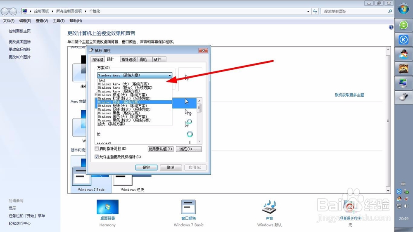Uncheck 允许主题更改鼠标指针 checkbox
The width and height of the screenshot is (413, 232).
[97, 157]
